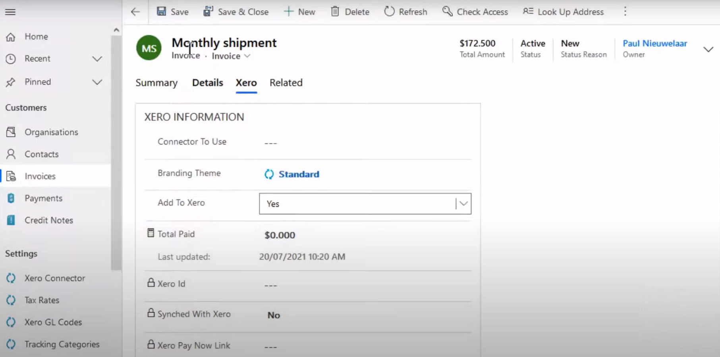Click the sidebar vertical scrollbar
The height and width of the screenshot is (357, 720).
(116, 153)
